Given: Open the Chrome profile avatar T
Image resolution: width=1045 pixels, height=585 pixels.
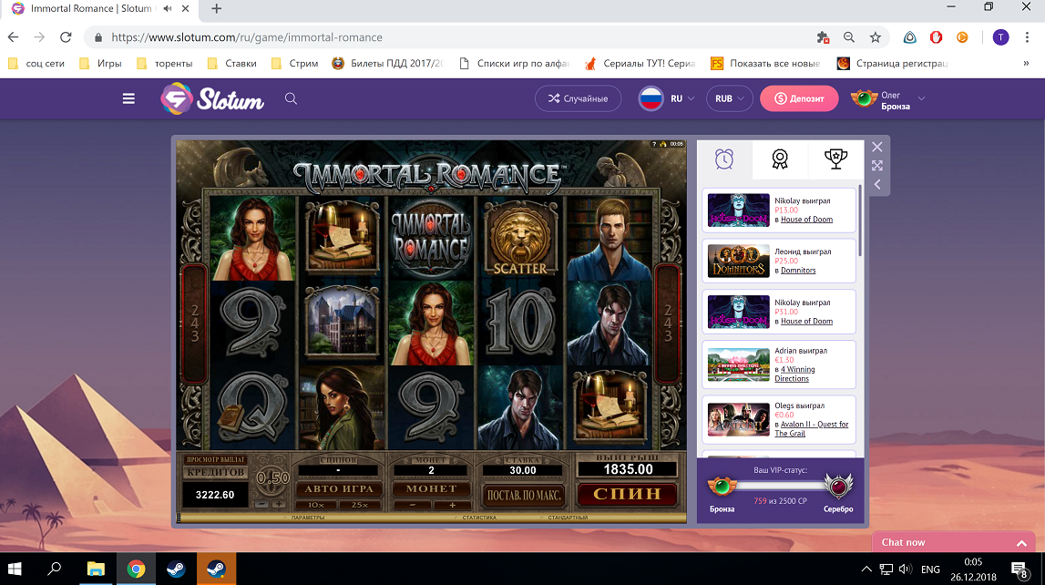Looking at the screenshot, I should point(1000,37).
